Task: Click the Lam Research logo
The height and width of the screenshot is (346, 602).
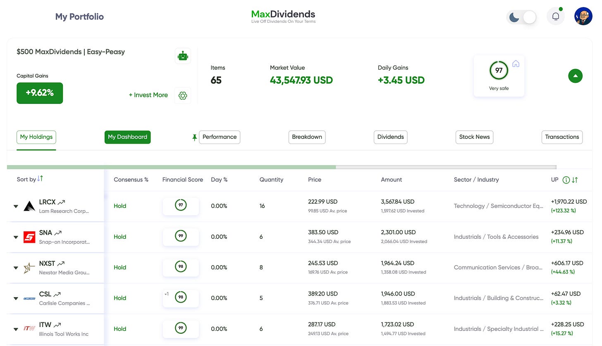Action: click(x=29, y=206)
